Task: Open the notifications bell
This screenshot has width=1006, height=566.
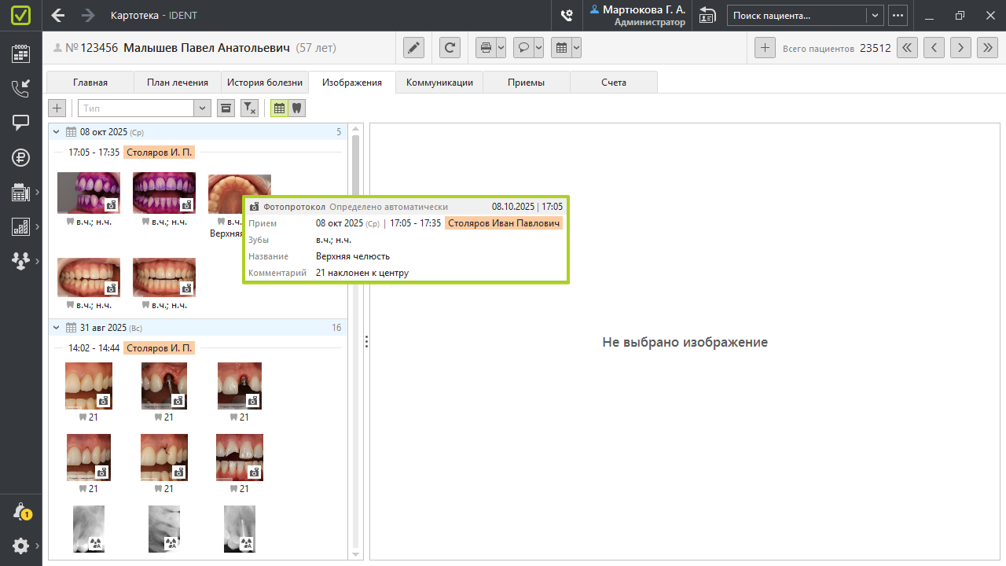Action: [20, 512]
